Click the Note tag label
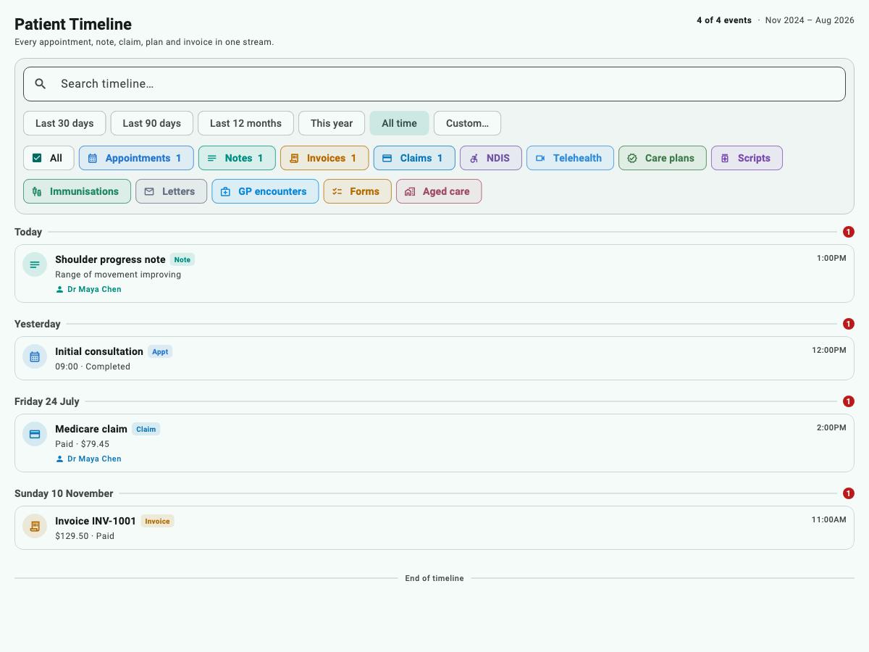Image resolution: width=869 pixels, height=652 pixels. (182, 259)
